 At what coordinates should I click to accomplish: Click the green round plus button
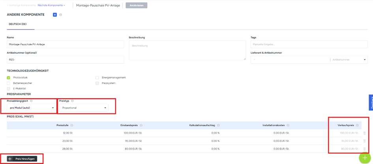pos(365,157)
